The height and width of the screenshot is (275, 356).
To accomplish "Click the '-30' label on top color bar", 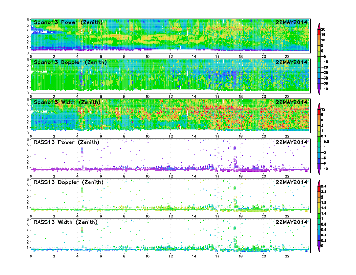I will tap(325, 78).
